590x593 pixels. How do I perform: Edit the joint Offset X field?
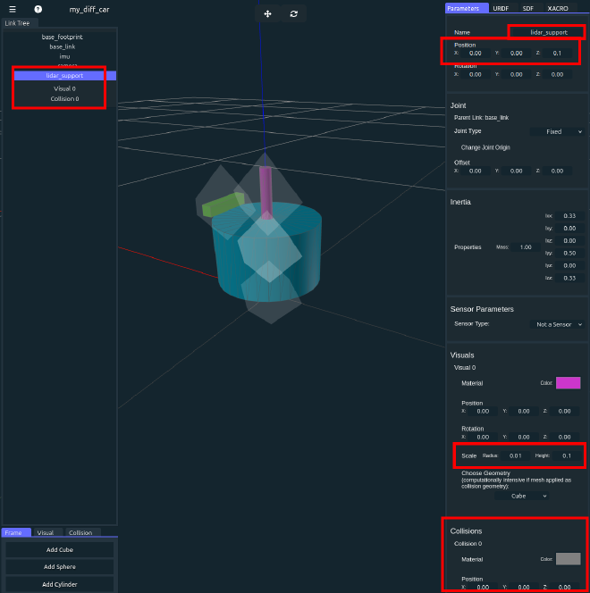[x=476, y=171]
